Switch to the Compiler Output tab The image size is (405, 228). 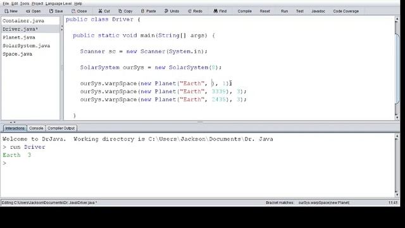[x=61, y=128]
